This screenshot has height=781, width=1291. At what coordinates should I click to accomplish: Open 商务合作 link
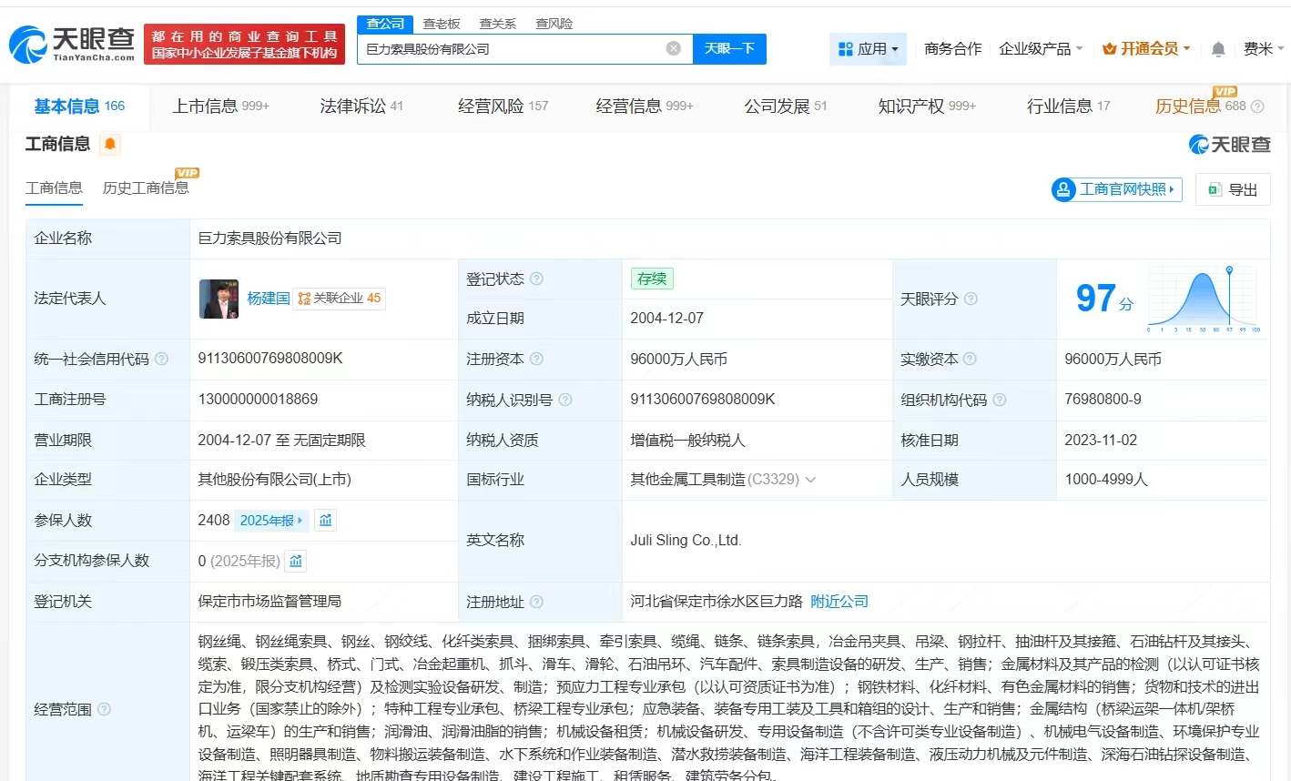click(x=952, y=49)
